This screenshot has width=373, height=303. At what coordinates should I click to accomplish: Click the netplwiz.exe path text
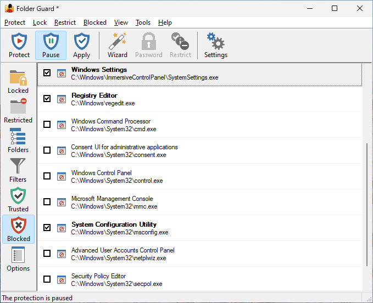coord(119,258)
